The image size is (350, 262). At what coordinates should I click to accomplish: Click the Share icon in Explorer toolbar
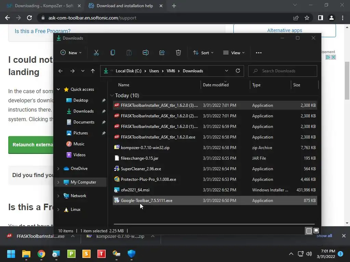tap(162, 53)
